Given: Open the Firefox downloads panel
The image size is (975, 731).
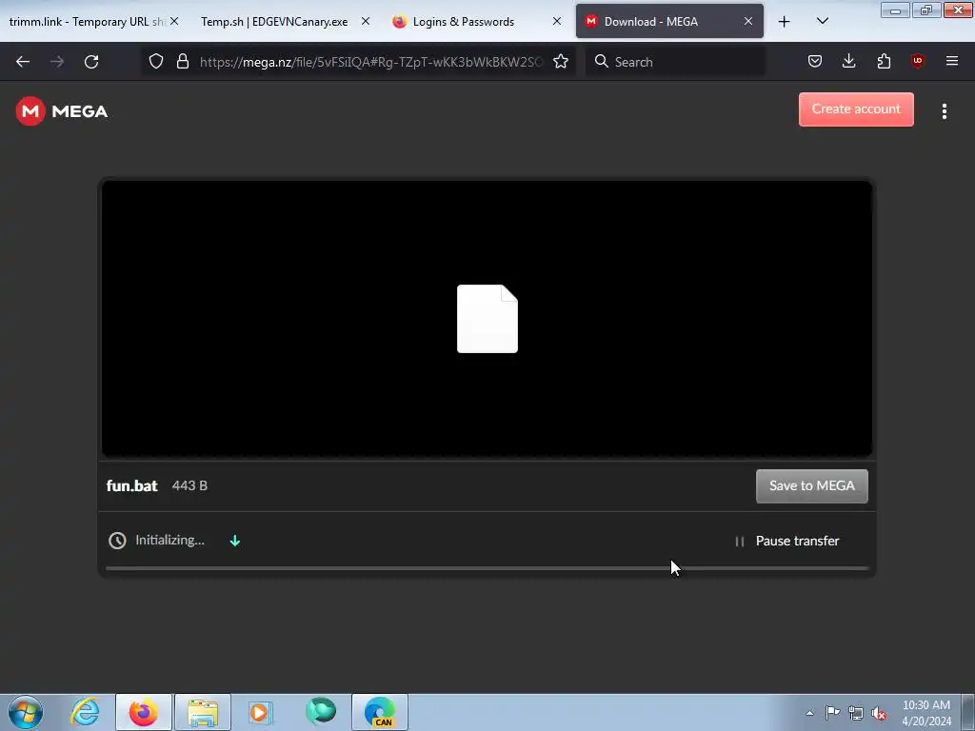Looking at the screenshot, I should [x=848, y=61].
